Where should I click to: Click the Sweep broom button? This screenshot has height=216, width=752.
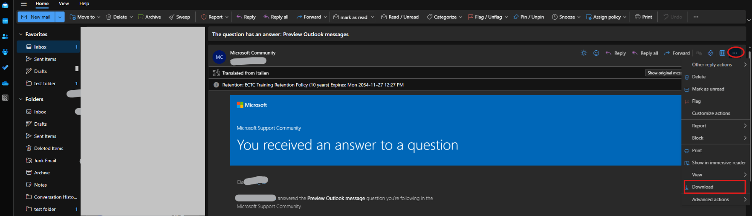coord(179,17)
